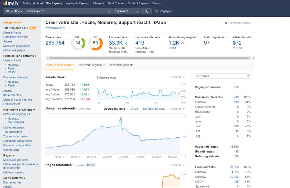The width and height of the screenshot is (290, 188).
Task: Open the "http + https" protocol dropdown
Action: coord(14,11)
